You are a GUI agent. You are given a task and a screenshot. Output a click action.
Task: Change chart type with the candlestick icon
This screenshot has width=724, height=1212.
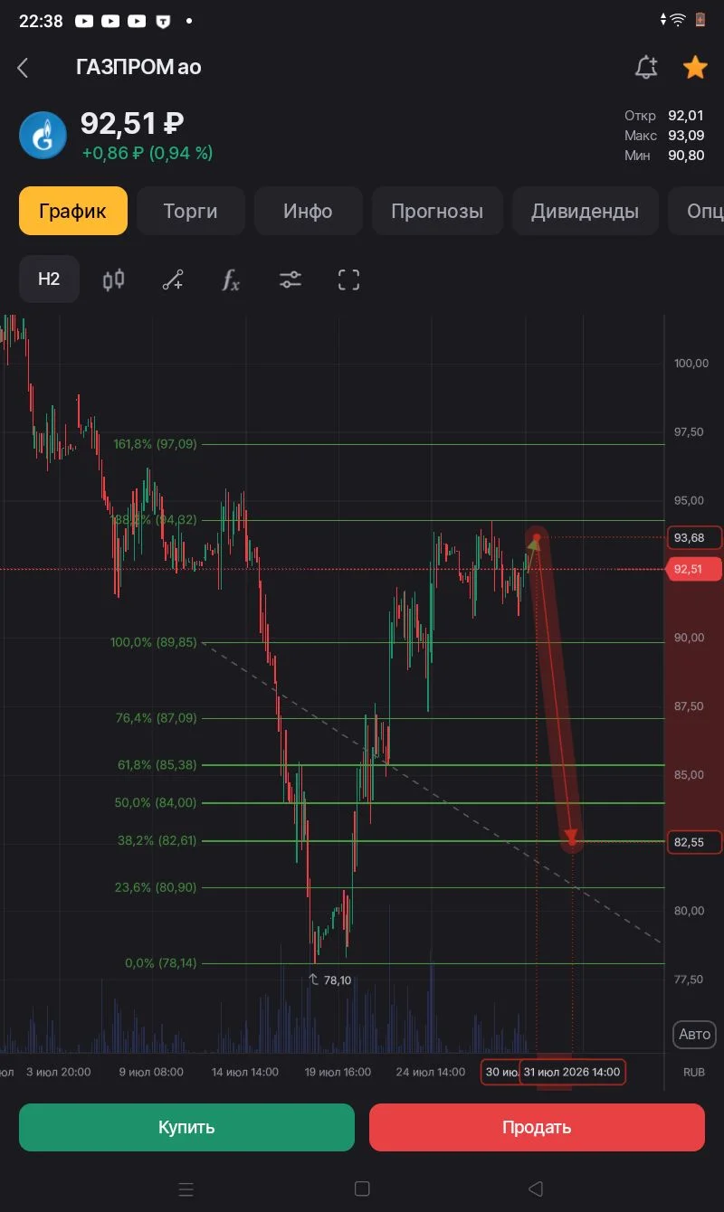pos(114,279)
